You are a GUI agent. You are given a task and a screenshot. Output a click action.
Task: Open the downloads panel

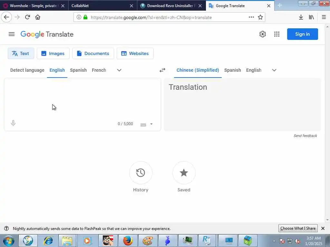301,17
